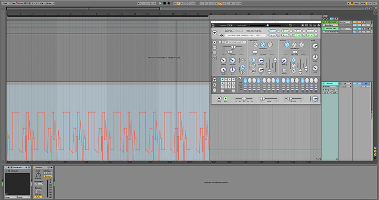Click the green play button in Microtonic
The width and height of the screenshot is (379, 200).
click(226, 98)
